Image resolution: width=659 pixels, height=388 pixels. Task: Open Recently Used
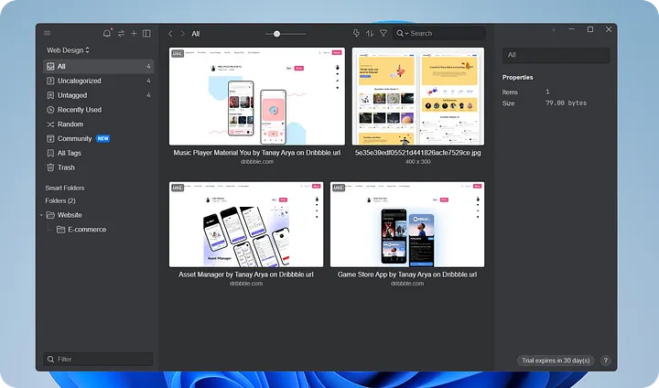(98, 110)
